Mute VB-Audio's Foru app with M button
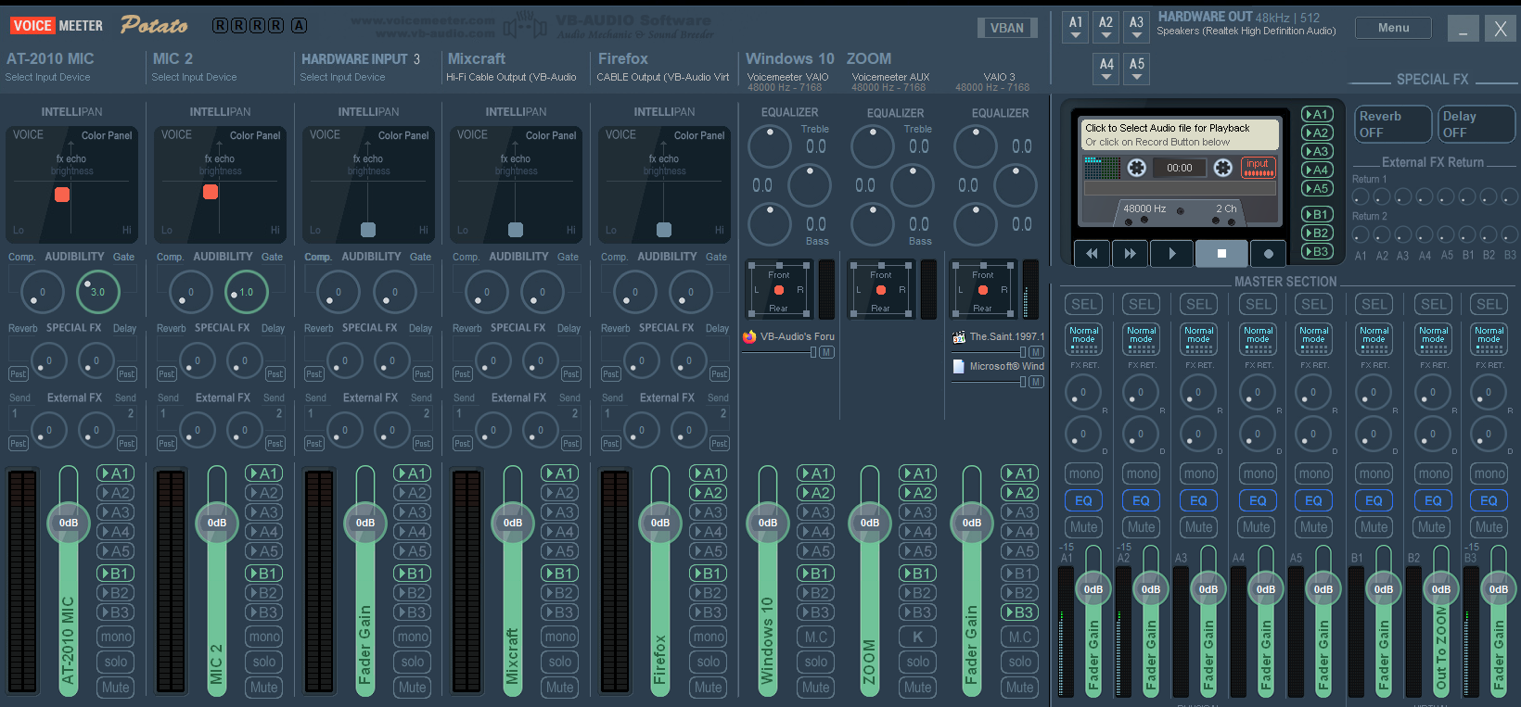Viewport: 1521px width, 707px height. point(826,352)
